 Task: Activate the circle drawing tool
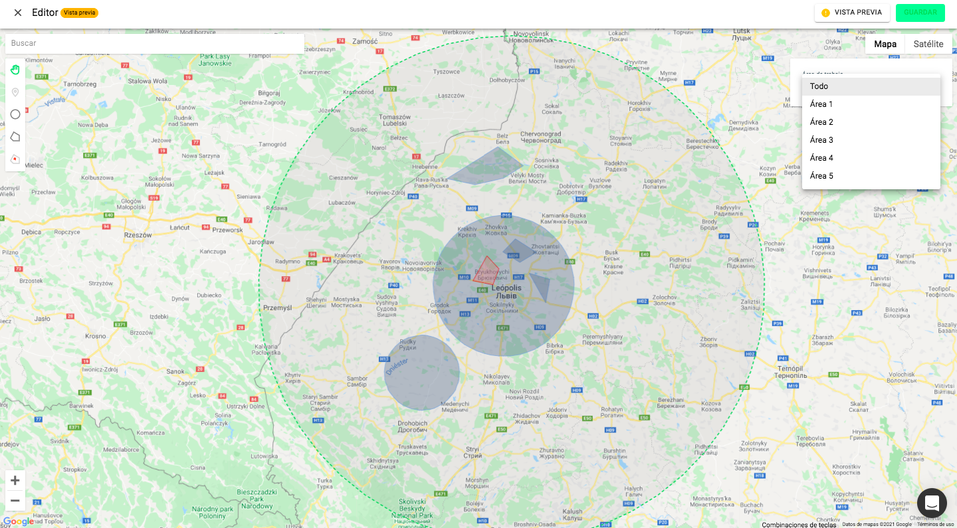tap(15, 114)
